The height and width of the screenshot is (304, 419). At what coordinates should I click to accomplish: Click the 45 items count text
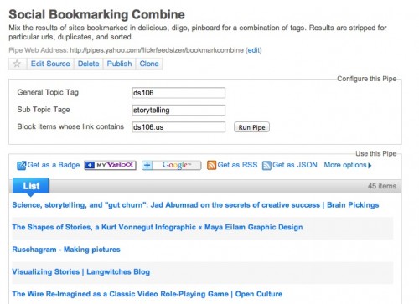click(x=382, y=186)
